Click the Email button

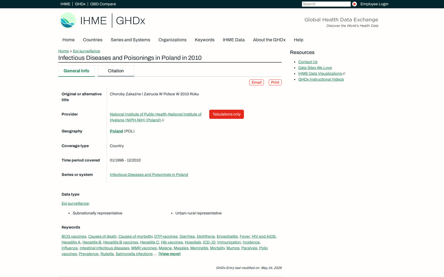click(256, 83)
